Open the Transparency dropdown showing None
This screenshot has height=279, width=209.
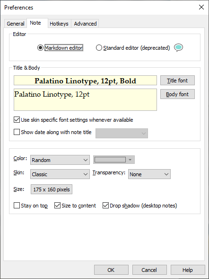(x=149, y=174)
